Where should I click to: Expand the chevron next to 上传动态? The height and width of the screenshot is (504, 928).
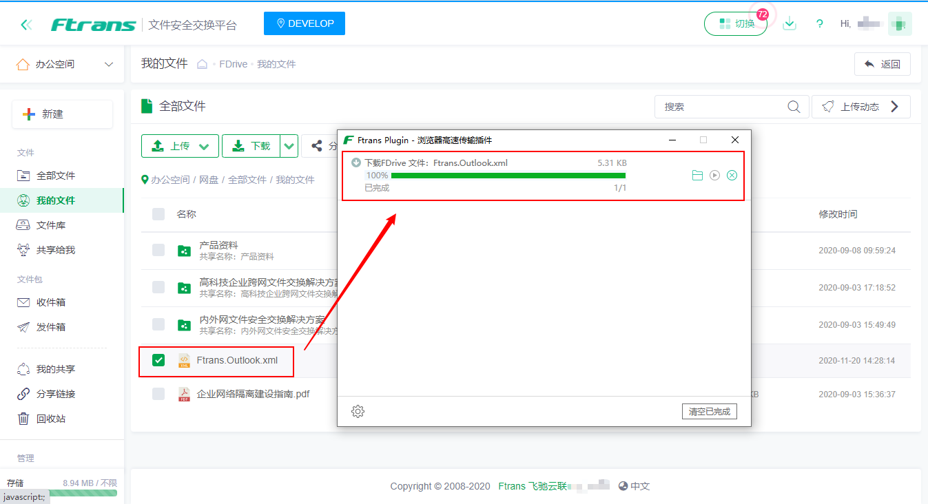click(895, 107)
